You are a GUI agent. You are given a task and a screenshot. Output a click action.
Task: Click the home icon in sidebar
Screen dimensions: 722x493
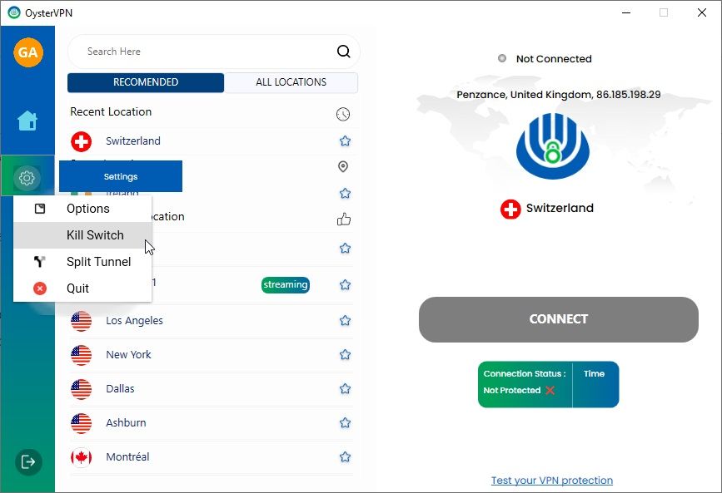(27, 121)
